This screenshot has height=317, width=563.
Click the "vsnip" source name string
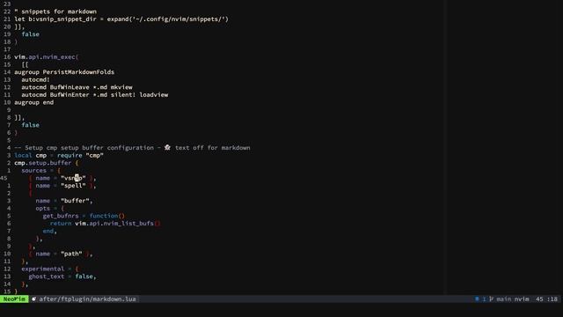[x=73, y=178]
